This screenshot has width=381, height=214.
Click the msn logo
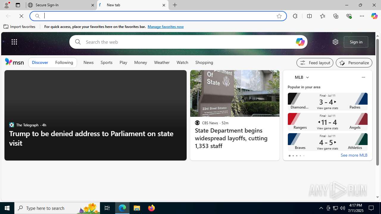point(14,62)
